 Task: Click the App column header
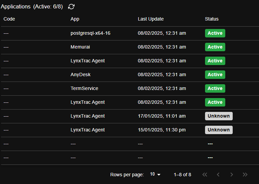(75, 19)
